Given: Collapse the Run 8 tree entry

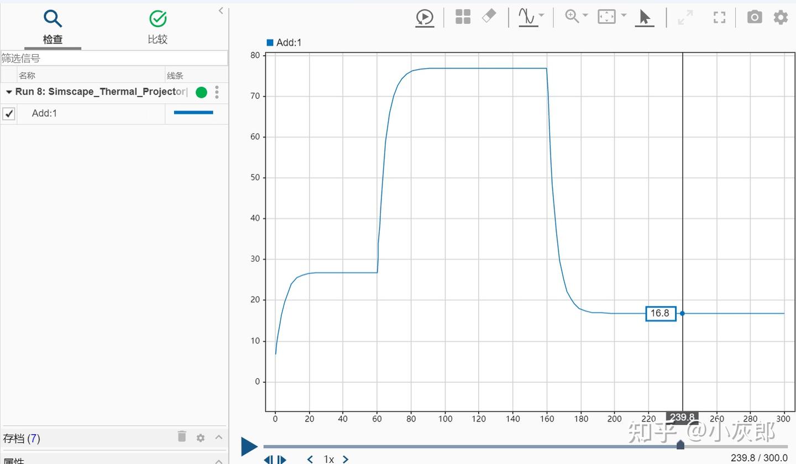Looking at the screenshot, I should (8, 92).
